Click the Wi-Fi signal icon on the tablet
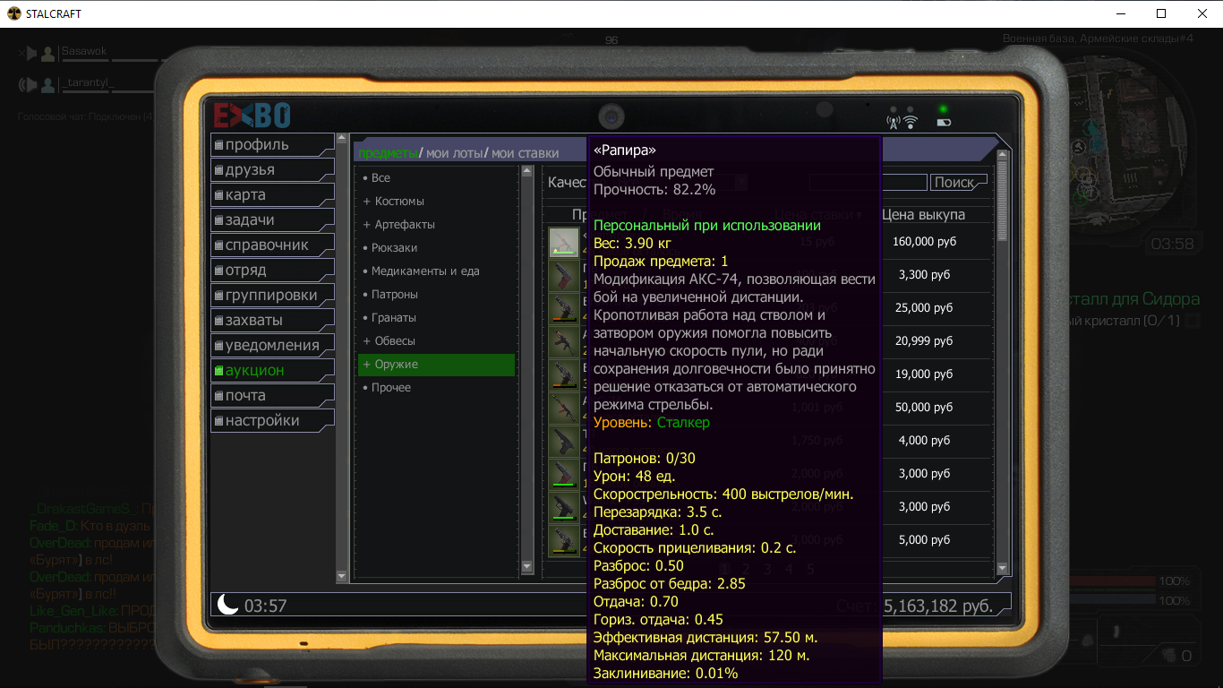This screenshot has height=688, width=1223. pos(911,123)
